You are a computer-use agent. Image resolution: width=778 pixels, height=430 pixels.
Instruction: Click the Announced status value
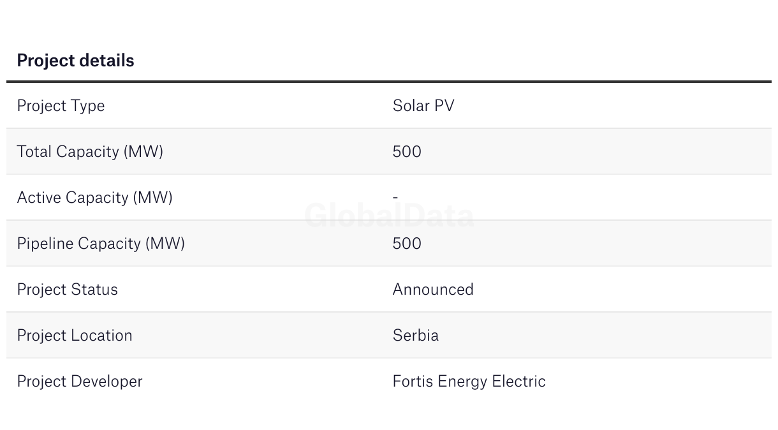[433, 290]
